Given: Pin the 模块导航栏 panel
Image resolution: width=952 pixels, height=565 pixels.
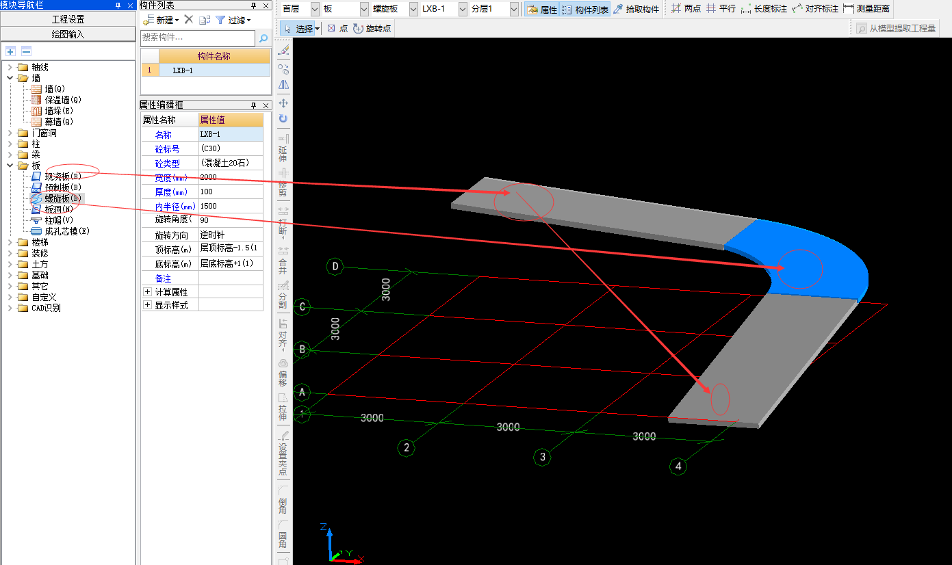Looking at the screenshot, I should [x=118, y=5].
